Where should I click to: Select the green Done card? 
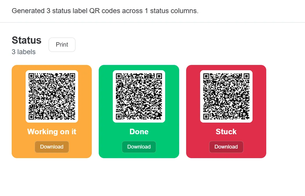click(139, 111)
